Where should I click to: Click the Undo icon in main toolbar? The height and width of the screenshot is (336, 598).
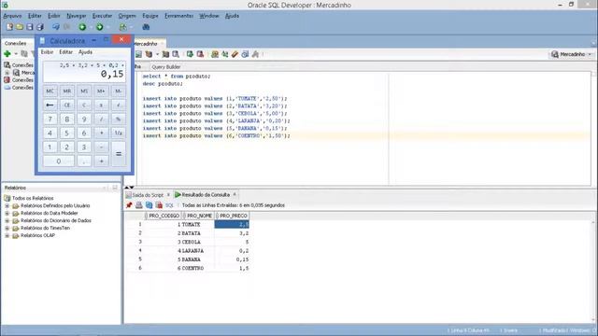tap(56, 27)
